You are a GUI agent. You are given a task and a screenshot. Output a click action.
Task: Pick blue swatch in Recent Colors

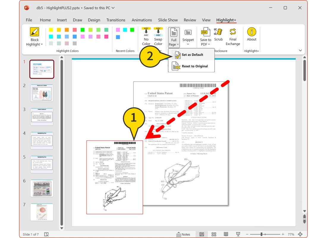[118, 37]
